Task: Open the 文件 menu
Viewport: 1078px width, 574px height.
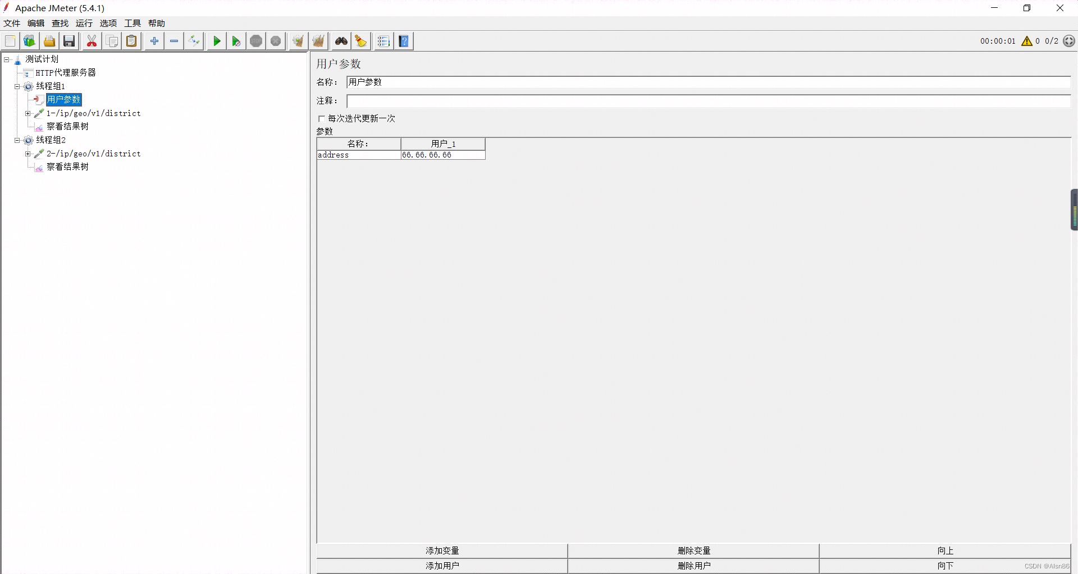Action: [12, 23]
